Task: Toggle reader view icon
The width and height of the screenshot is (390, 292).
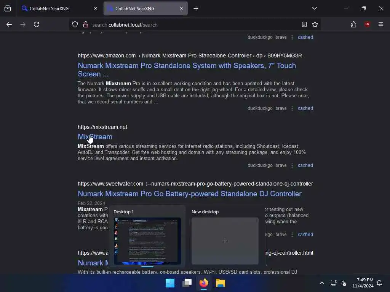Action: click(304, 24)
